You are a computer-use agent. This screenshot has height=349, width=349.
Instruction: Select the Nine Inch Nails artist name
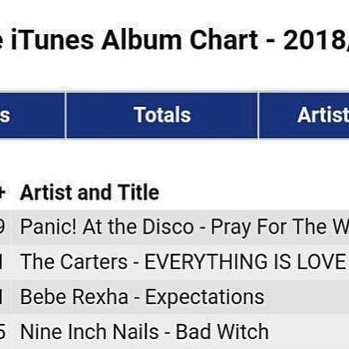point(90,332)
